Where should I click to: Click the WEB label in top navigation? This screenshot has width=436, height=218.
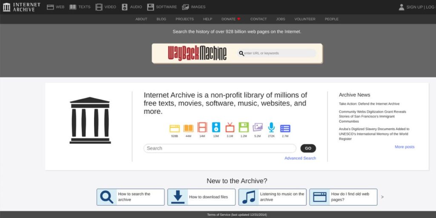coord(60,7)
